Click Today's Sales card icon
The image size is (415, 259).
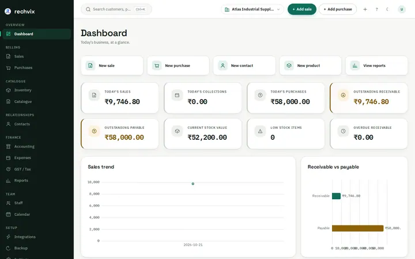point(94,95)
